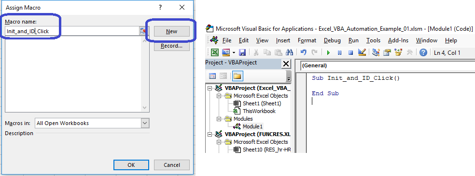
Task: Open VBA Help with the question mark icon
Action: (x=423, y=52)
